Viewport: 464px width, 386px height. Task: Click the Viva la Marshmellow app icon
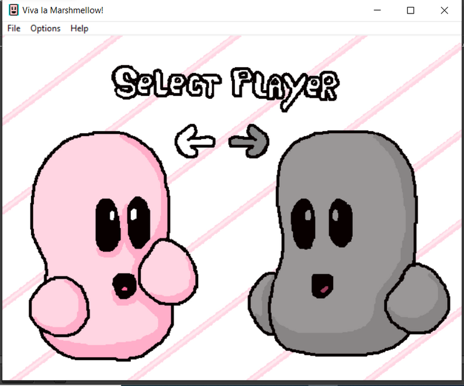[13, 10]
